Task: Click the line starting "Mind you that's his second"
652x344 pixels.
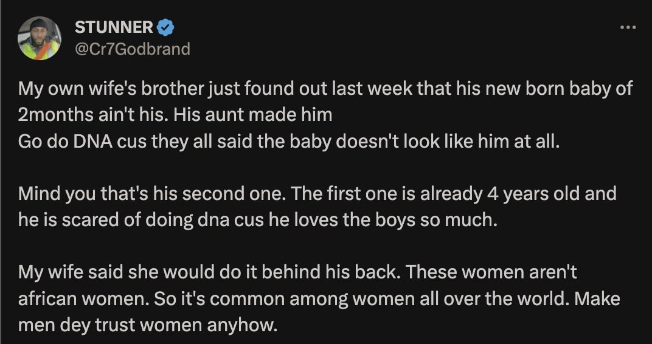Action: pyautogui.click(x=317, y=194)
